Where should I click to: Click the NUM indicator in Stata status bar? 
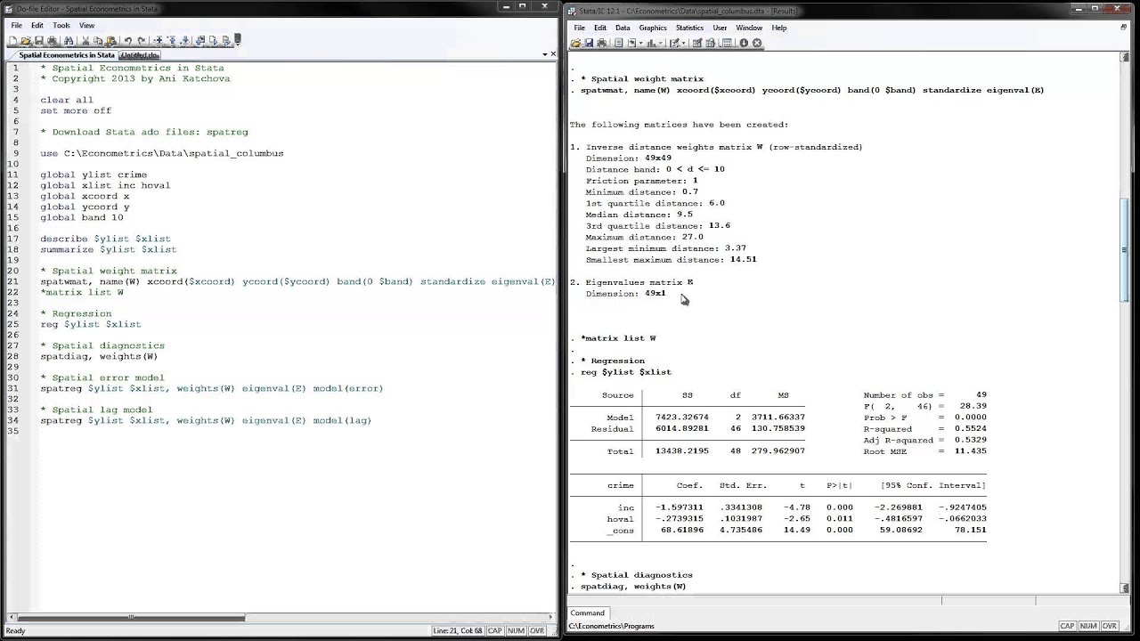click(1088, 626)
